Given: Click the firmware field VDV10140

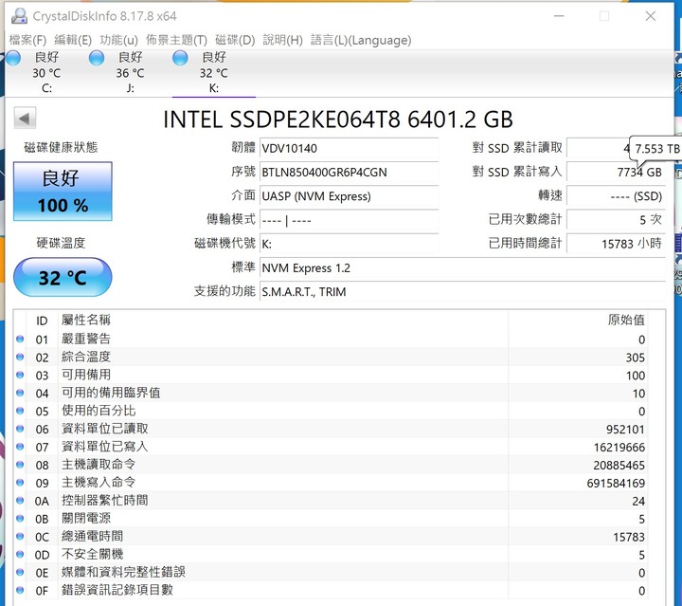Looking at the screenshot, I should click(x=349, y=149).
